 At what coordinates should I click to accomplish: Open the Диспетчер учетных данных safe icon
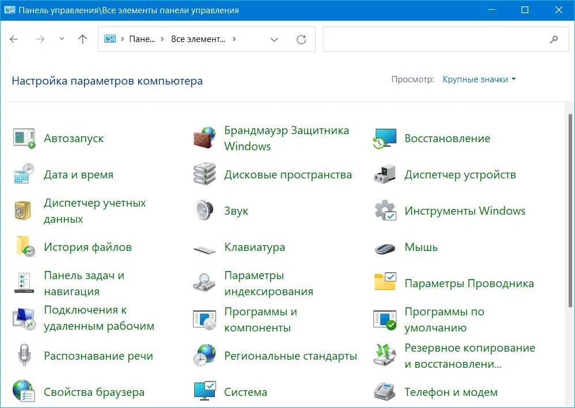click(22, 210)
